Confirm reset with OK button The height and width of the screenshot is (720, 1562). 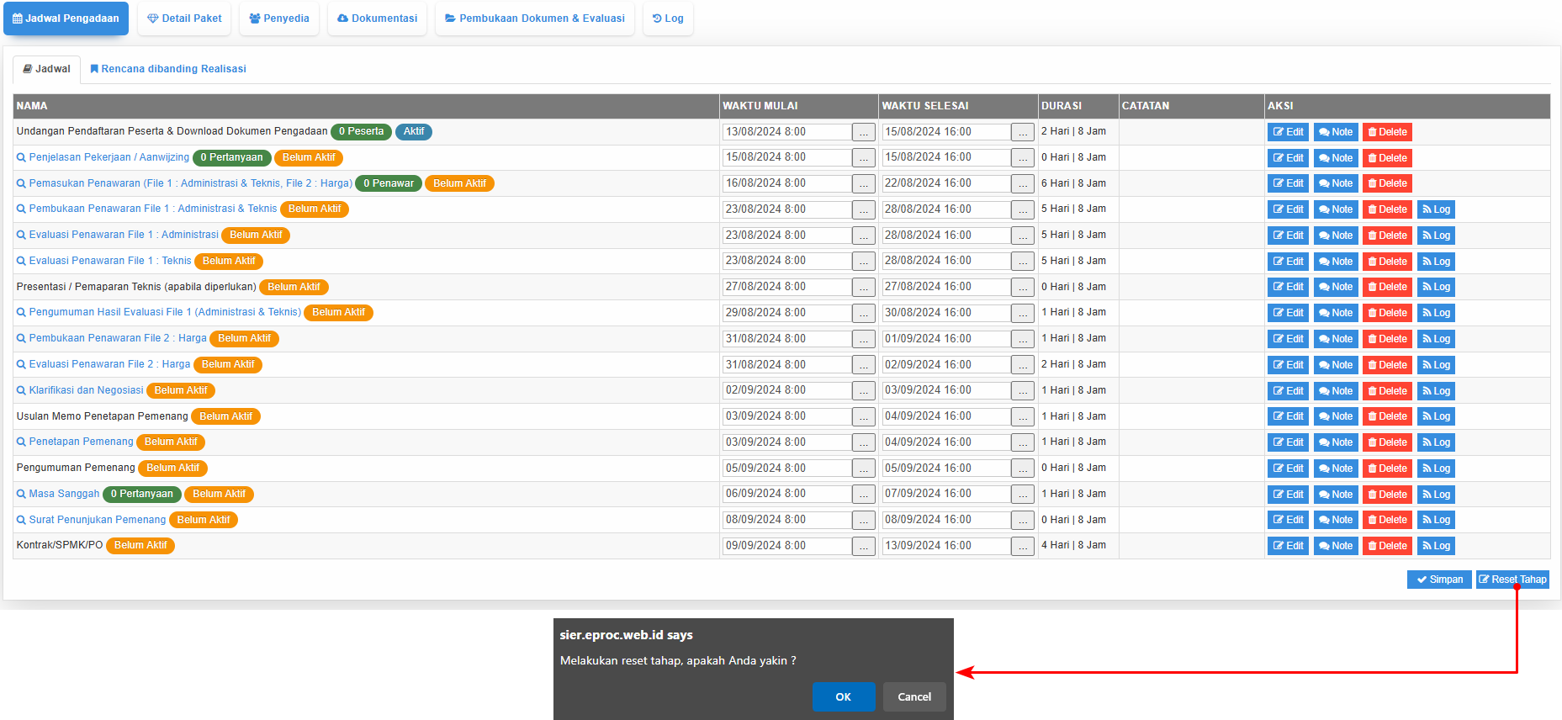(x=843, y=696)
